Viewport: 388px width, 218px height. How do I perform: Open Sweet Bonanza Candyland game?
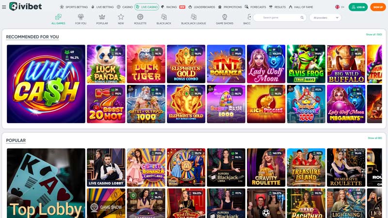(146, 167)
